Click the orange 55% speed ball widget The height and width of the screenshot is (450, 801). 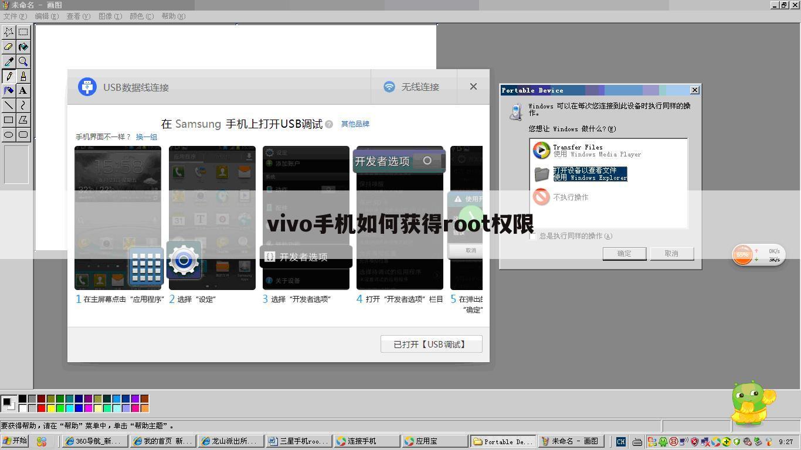[x=743, y=255]
